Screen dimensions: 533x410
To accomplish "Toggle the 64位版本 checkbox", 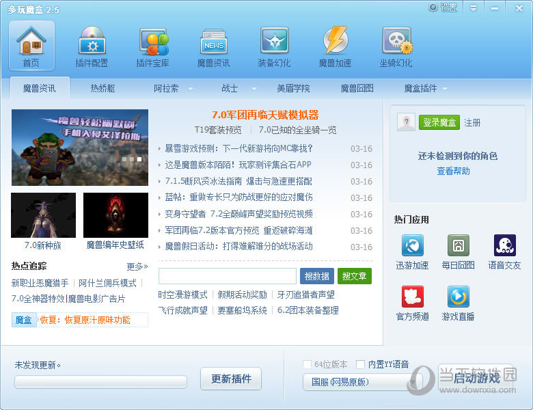I will (307, 364).
